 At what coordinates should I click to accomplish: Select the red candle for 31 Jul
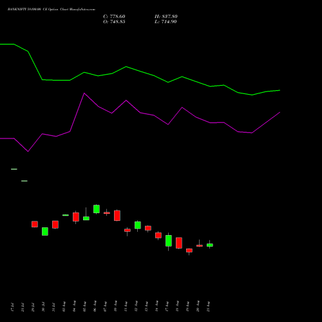pyautogui.click(x=55, y=225)
